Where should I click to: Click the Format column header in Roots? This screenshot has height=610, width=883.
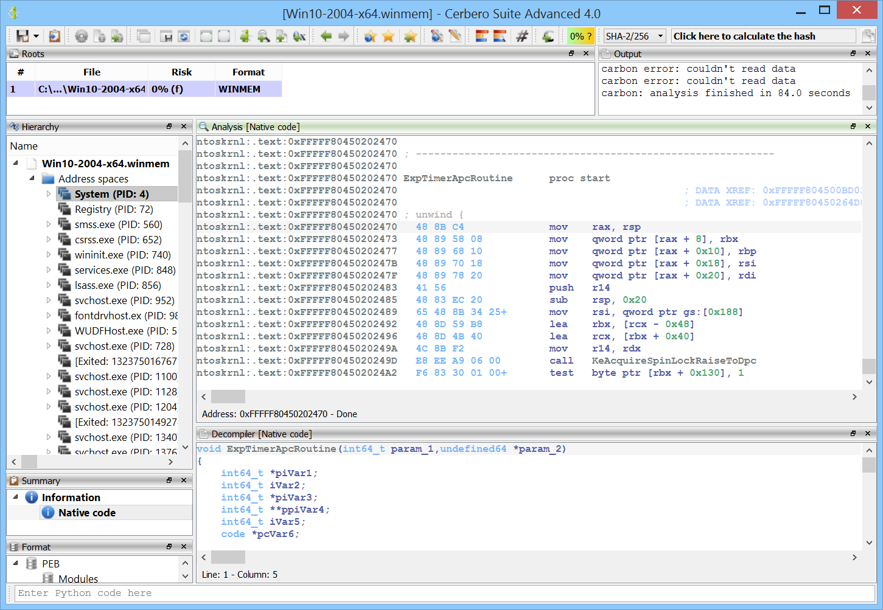tap(248, 72)
